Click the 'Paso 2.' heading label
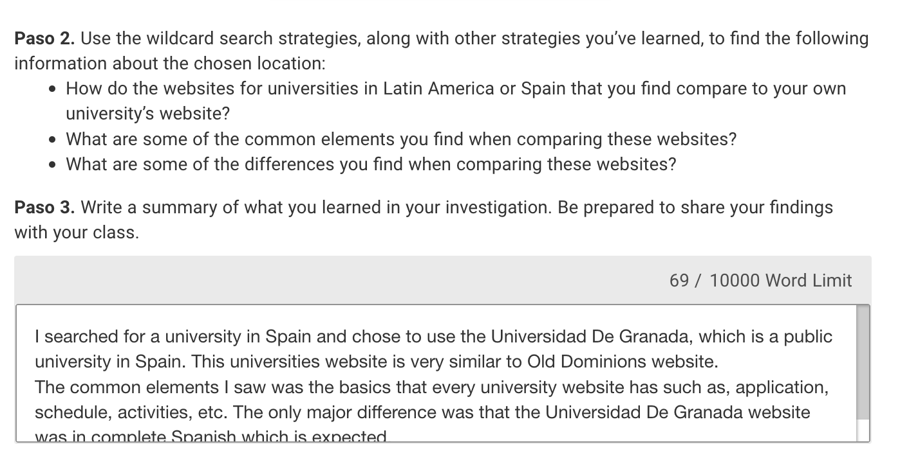 tap(44, 39)
